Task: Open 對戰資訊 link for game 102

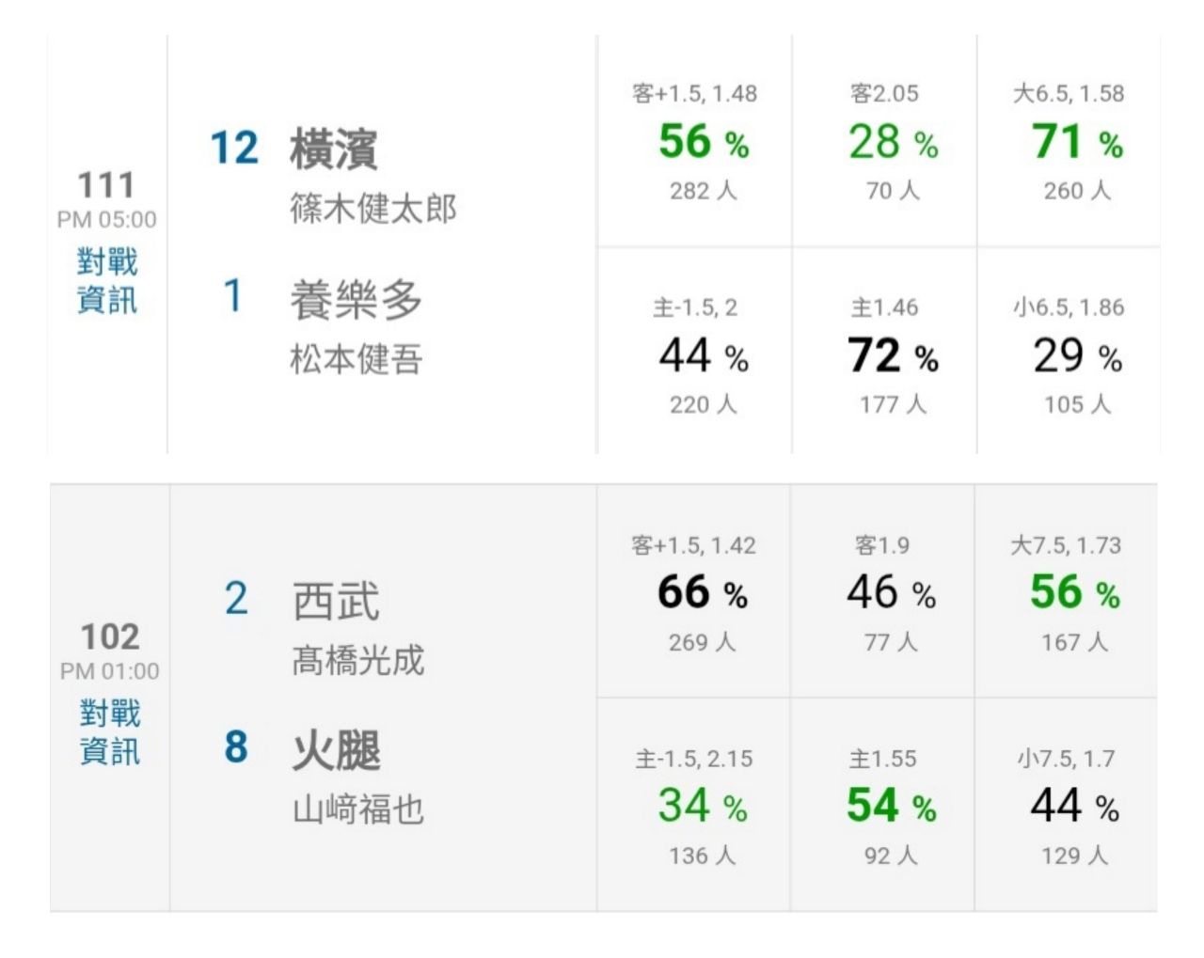Action: tap(110, 732)
